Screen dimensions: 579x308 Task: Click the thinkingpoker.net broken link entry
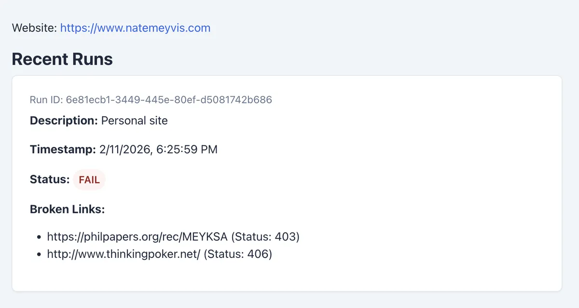(123, 253)
